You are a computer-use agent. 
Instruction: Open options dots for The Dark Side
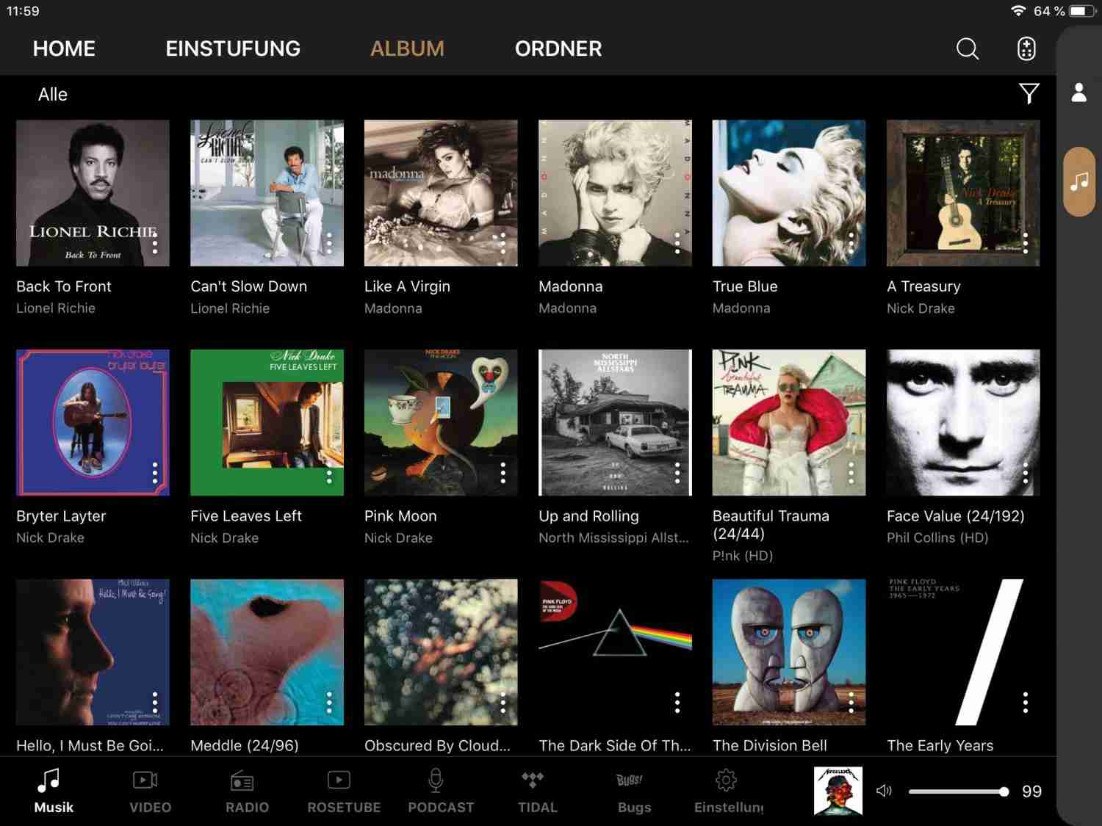tap(677, 703)
